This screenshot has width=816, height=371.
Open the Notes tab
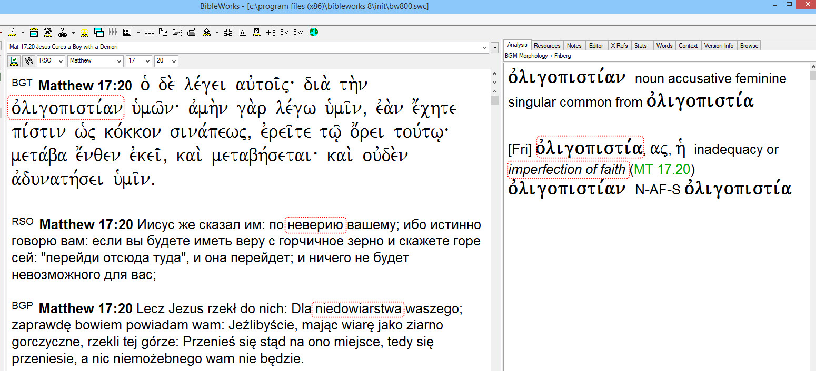pyautogui.click(x=574, y=46)
